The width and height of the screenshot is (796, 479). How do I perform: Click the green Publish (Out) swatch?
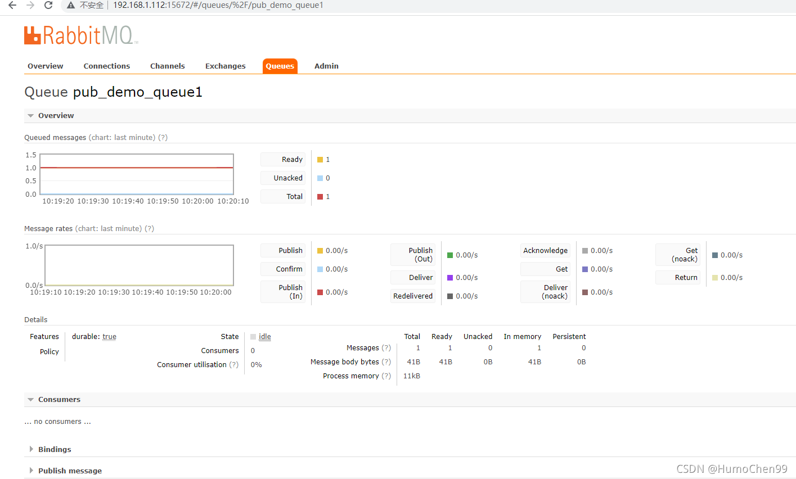[450, 255]
